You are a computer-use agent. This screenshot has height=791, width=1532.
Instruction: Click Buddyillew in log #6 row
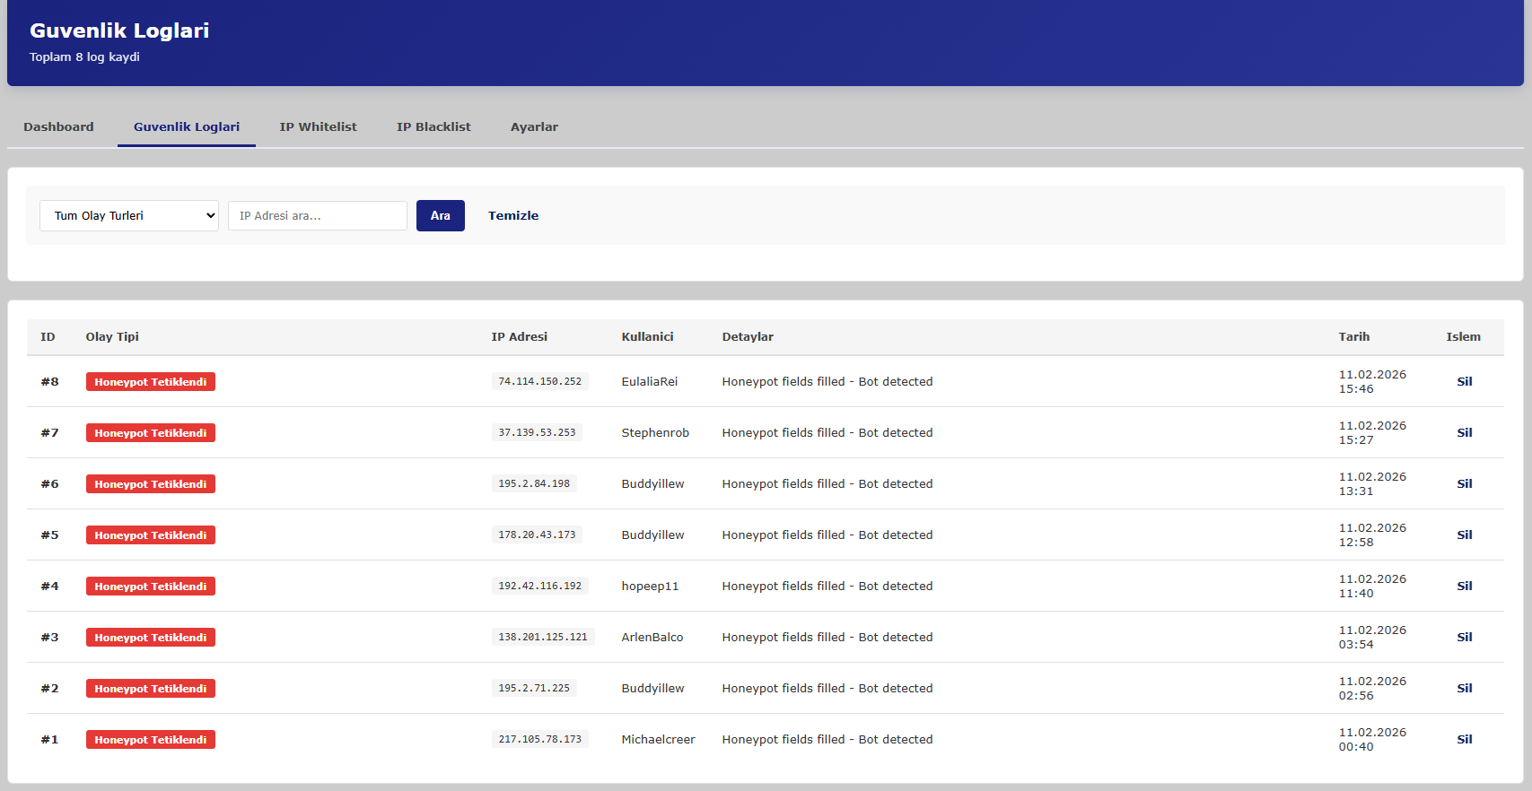tap(652, 483)
